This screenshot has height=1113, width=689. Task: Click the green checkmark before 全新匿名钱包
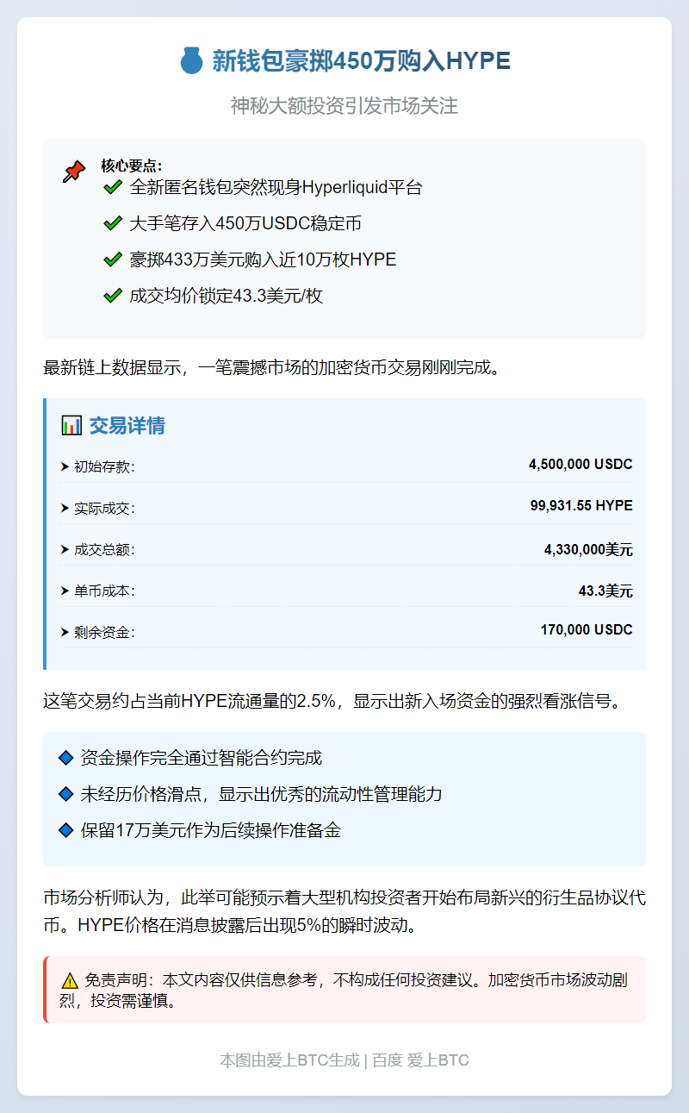point(112,187)
